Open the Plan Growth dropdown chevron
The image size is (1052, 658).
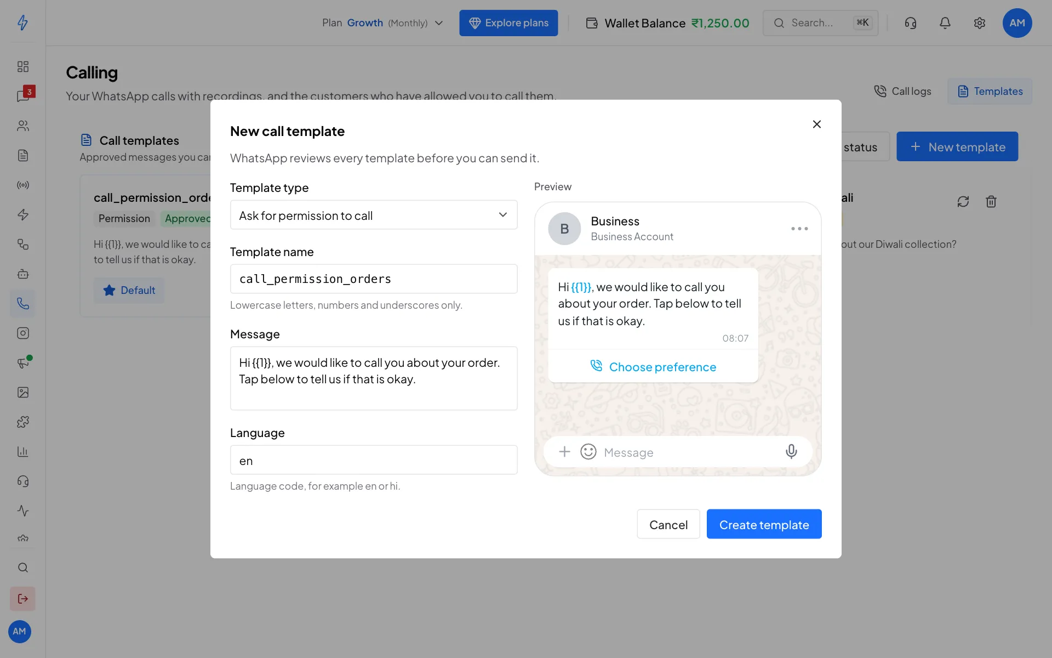[x=439, y=23]
